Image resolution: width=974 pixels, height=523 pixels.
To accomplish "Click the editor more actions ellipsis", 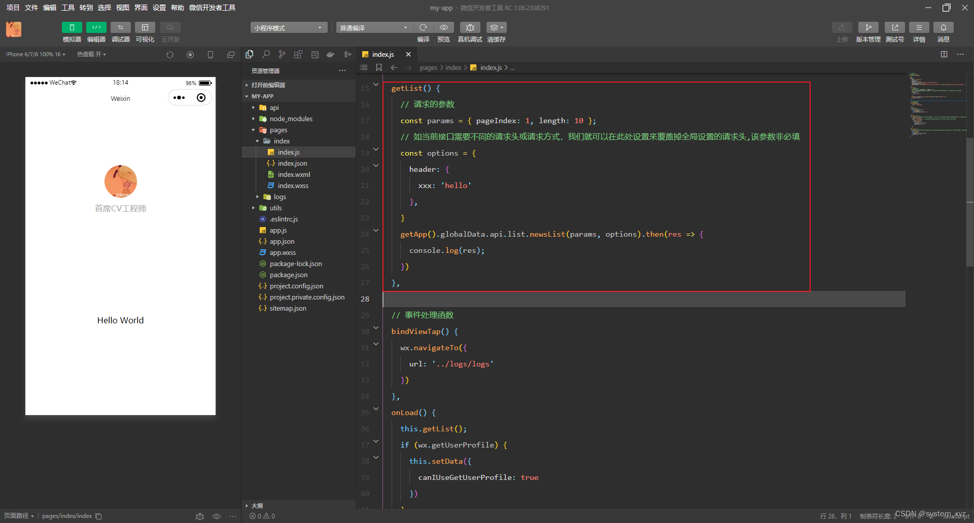I will click(x=960, y=54).
